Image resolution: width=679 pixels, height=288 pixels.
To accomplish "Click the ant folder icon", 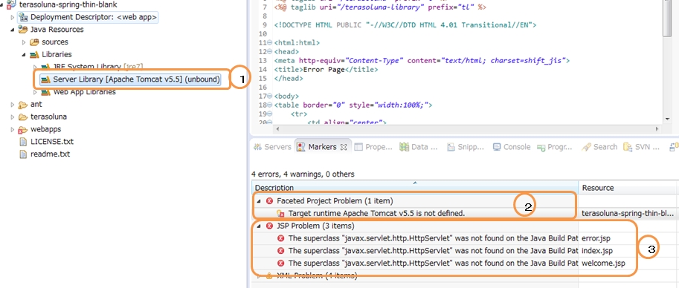I will pos(23,105).
